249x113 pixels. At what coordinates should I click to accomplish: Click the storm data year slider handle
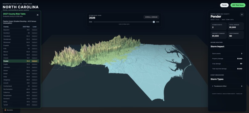(154, 22)
